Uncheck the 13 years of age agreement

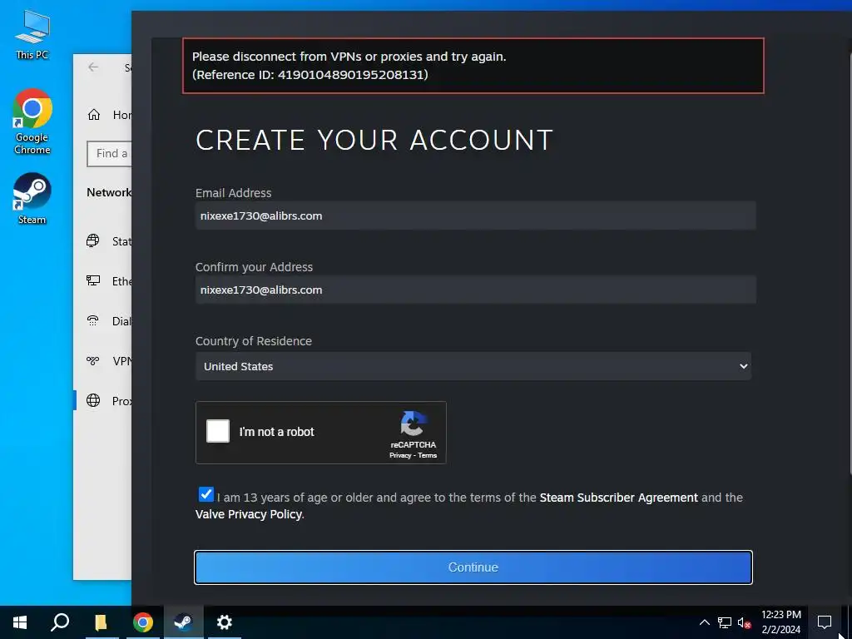(206, 494)
